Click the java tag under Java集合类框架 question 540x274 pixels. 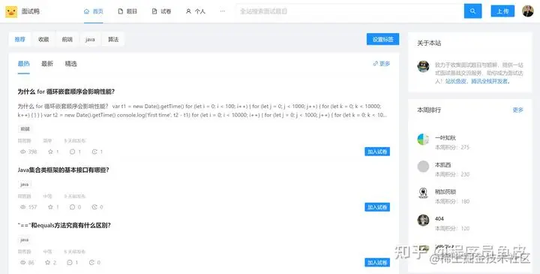25,185
